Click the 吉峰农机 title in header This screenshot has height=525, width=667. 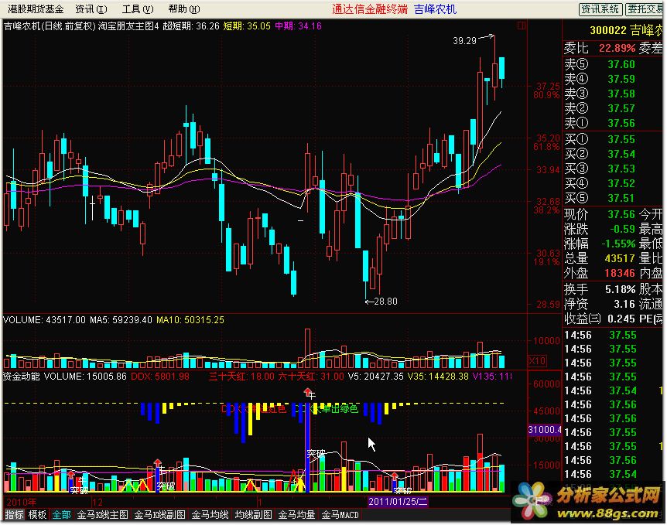435,9
